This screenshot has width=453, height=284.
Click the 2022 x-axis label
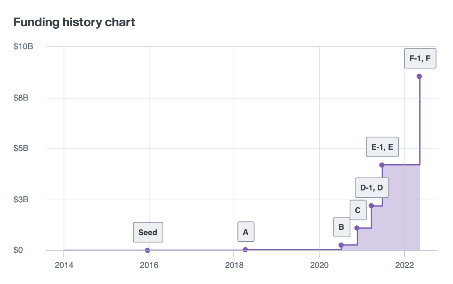click(405, 264)
